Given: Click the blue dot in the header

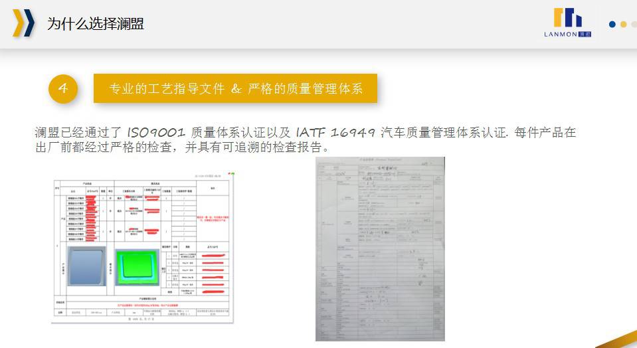Looking at the screenshot, I should pyautogui.click(x=612, y=25).
